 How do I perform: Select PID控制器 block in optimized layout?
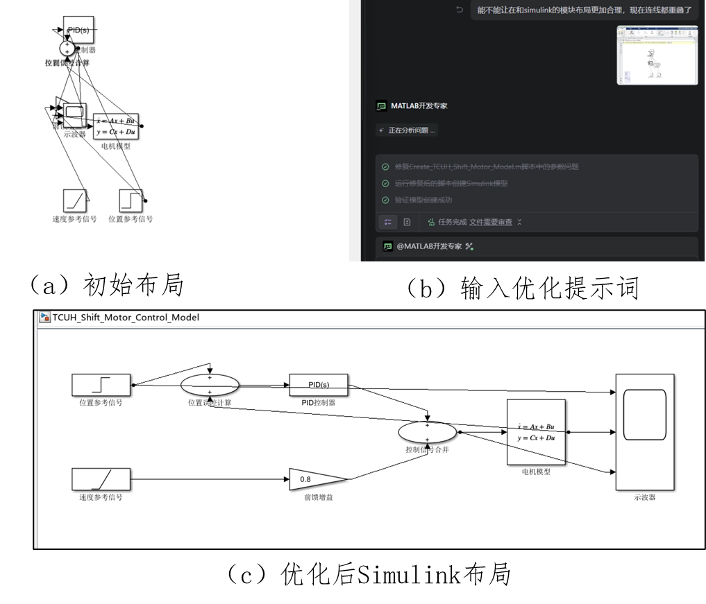(319, 385)
